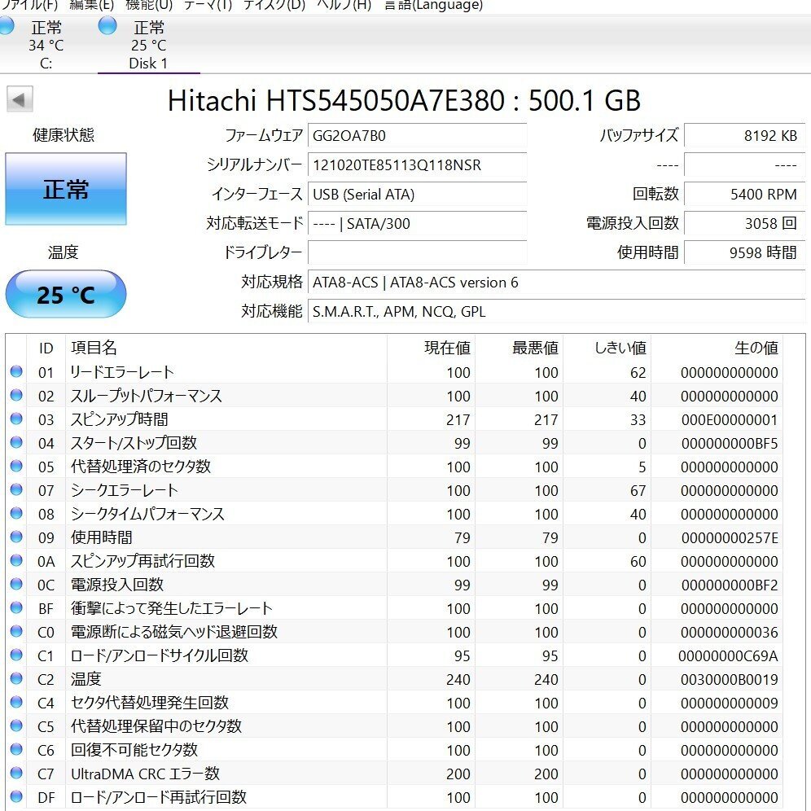Viewport: 811px width, 811px height.
Task: Click status orb for ID 08 row
Action: click(16, 513)
